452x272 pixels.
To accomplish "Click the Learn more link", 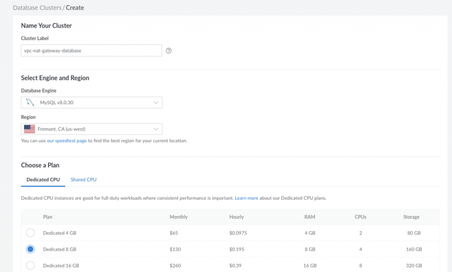I will coord(246,198).
